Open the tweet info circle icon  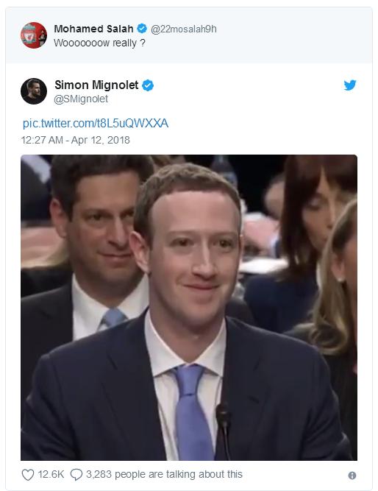352,476
